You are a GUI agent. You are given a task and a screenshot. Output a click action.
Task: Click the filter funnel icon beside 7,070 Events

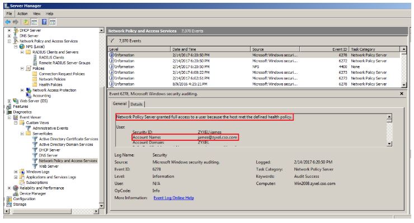click(112, 41)
